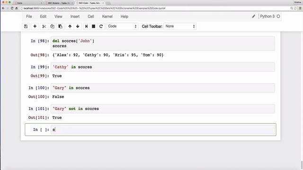This screenshot has height=170, width=303.
Task: Restart the kernel with the circular arrow icon
Action: point(101,26)
